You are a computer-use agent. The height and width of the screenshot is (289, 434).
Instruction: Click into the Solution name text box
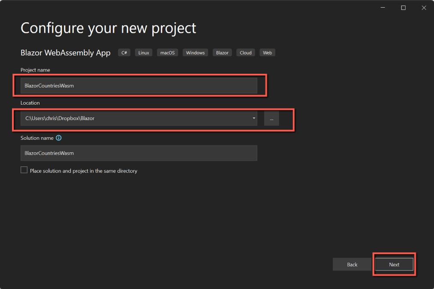coord(139,153)
